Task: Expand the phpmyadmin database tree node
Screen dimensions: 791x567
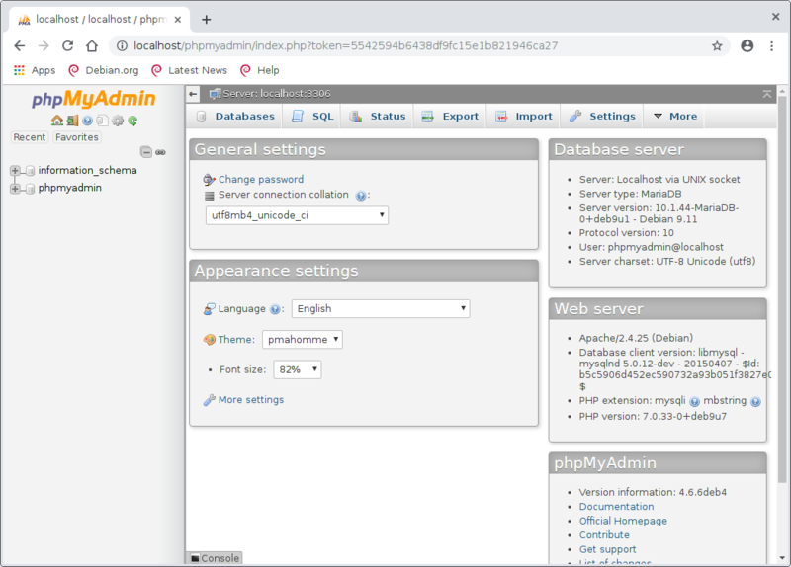Action: tap(15, 189)
